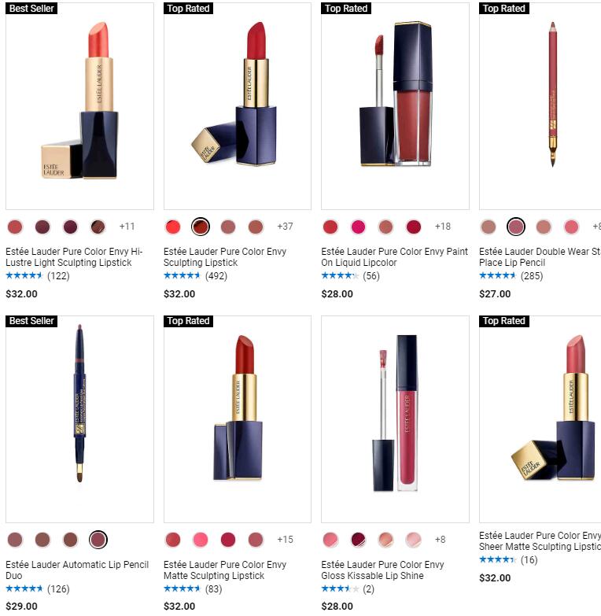Viewport: 601px width, 616px height.
Task: Select the bright red swatch for Sculpting Lipstick
Action: (173, 227)
